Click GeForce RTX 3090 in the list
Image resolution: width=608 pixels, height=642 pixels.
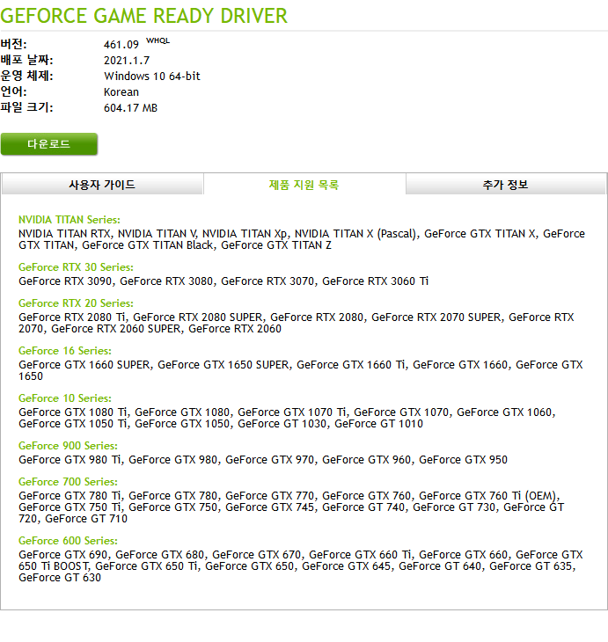point(65,281)
